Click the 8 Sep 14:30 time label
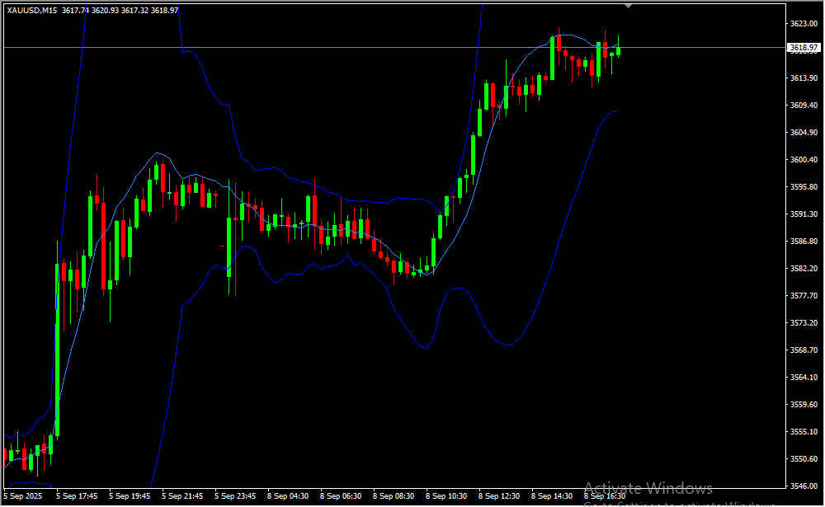 pos(552,496)
